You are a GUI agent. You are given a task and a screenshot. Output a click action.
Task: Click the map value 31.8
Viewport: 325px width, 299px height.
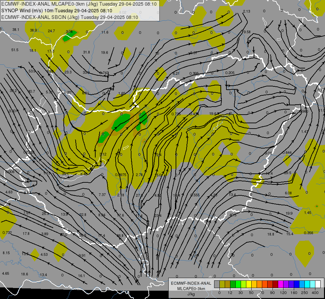coord(86,52)
